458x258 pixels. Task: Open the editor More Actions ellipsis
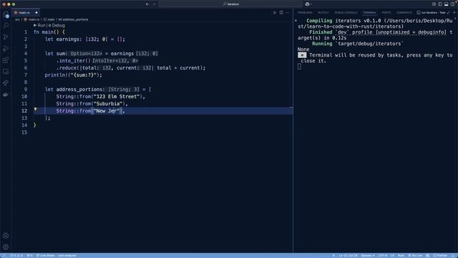tap(288, 13)
